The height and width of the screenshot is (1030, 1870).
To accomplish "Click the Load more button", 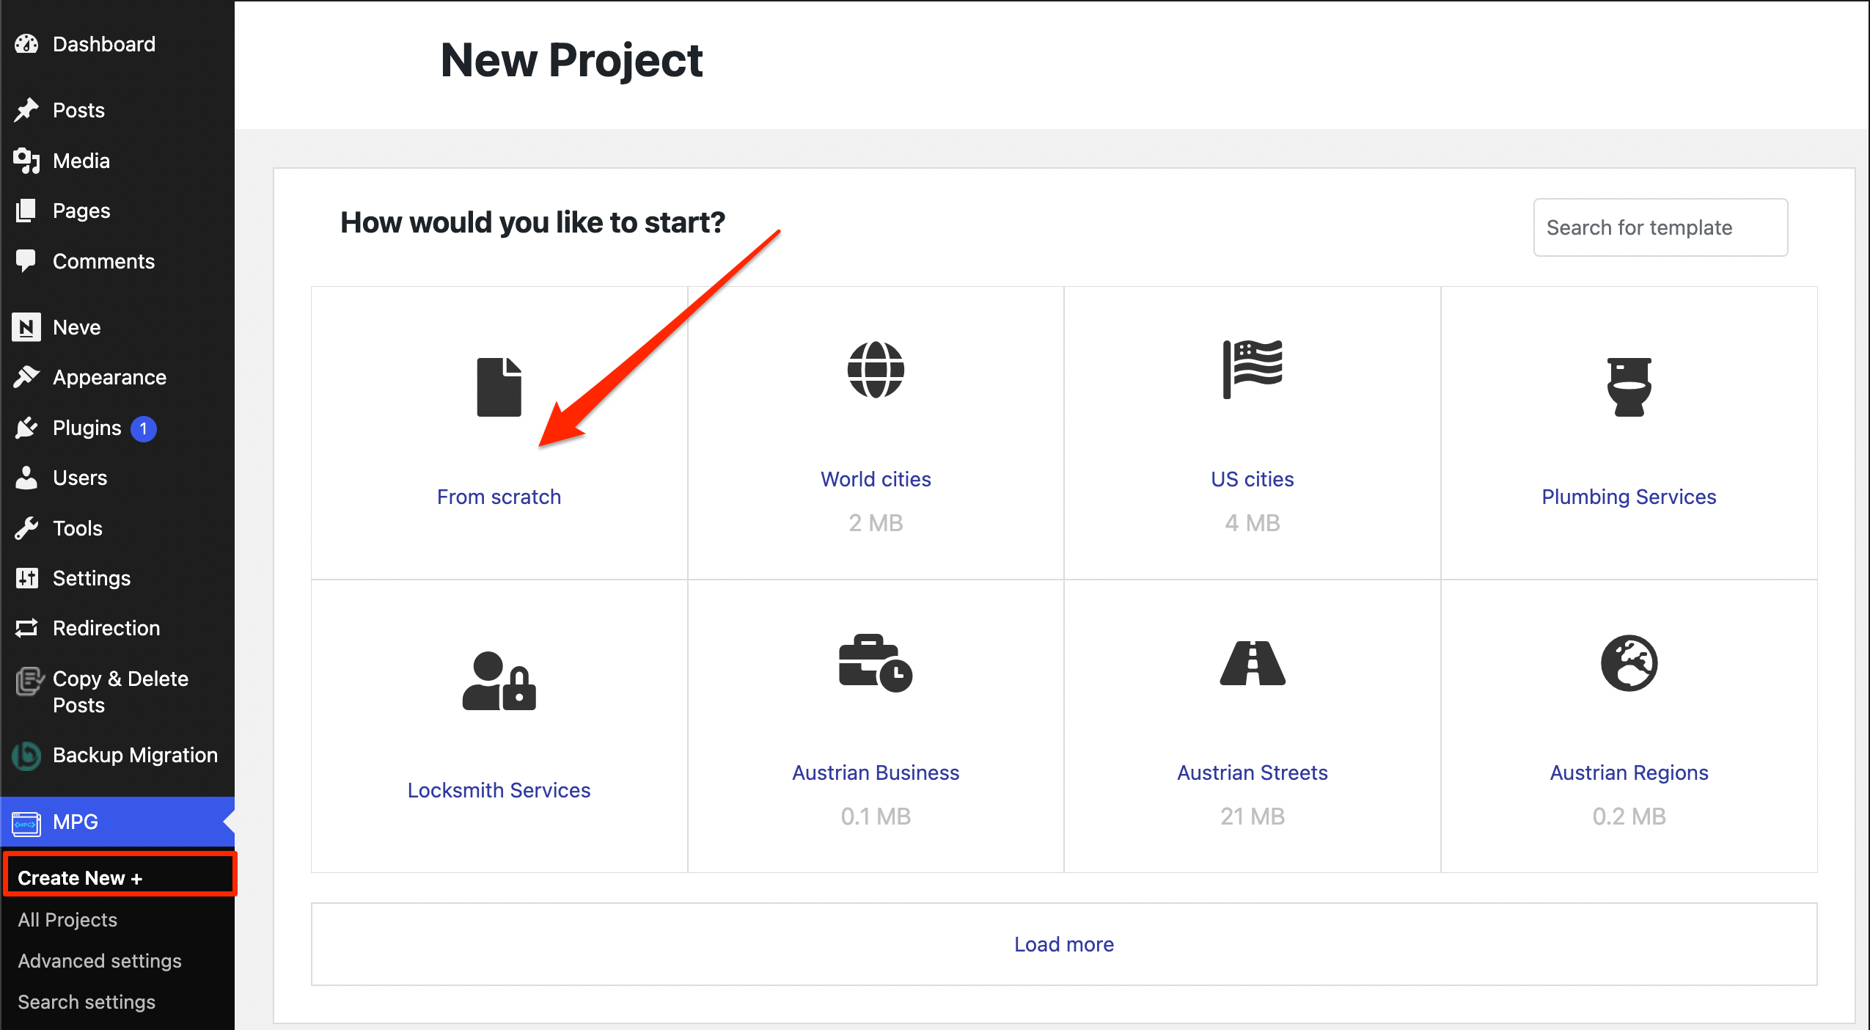I will [x=1063, y=944].
